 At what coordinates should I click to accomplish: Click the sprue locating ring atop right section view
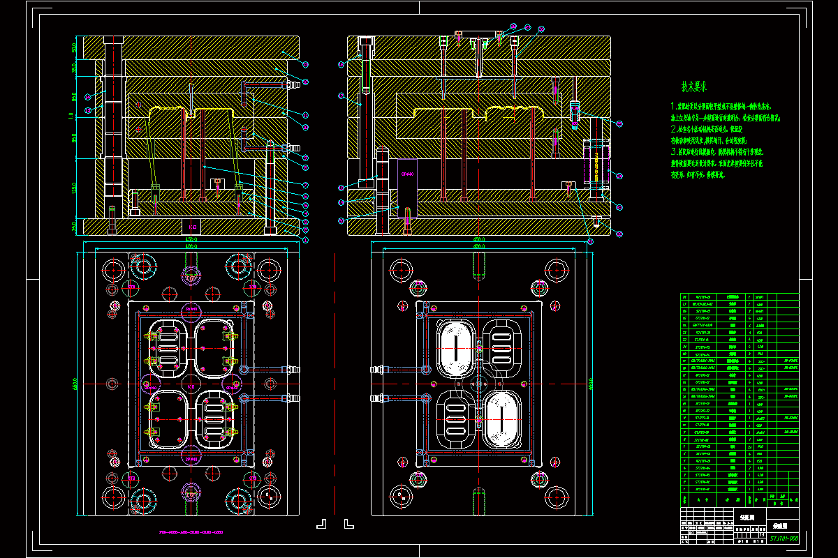click(x=478, y=34)
